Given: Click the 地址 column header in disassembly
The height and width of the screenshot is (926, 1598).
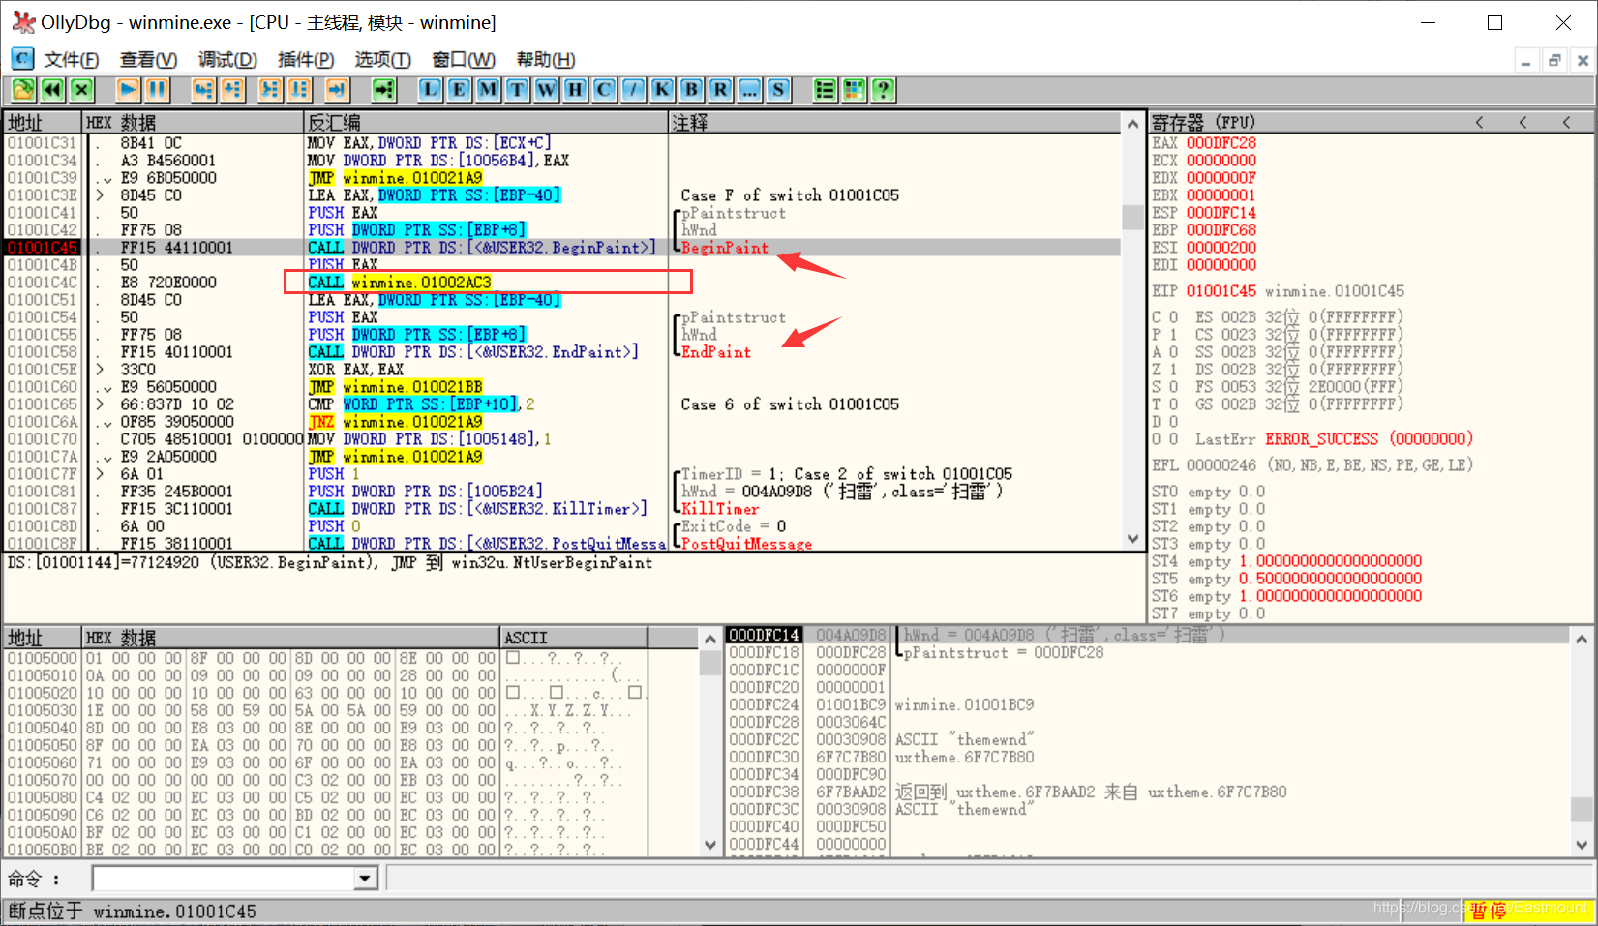Looking at the screenshot, I should click(x=44, y=122).
